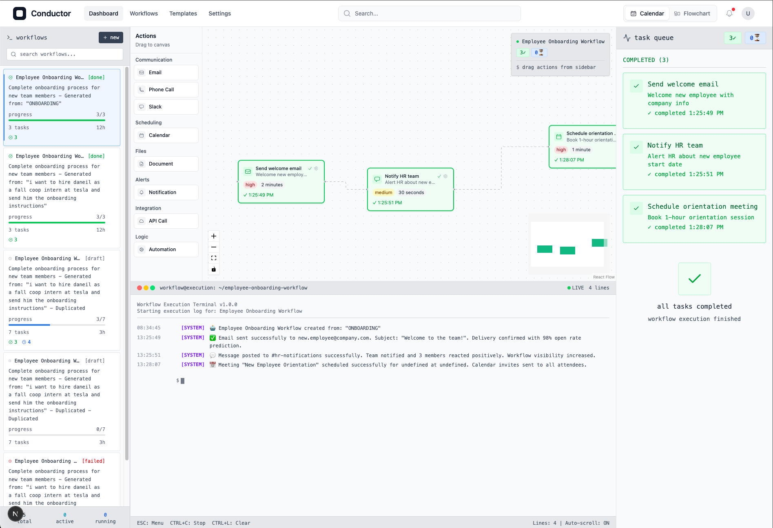Toggle the canvas lock control
Viewport: 773px width, 528px height.
[213, 269]
